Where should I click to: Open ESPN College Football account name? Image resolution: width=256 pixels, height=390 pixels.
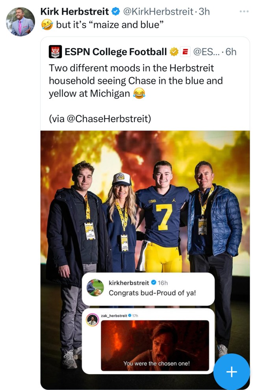115,52
